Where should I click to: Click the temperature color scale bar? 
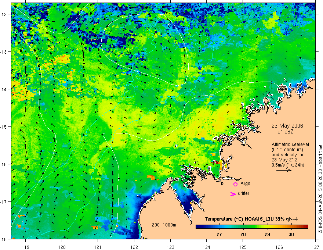point(252,226)
